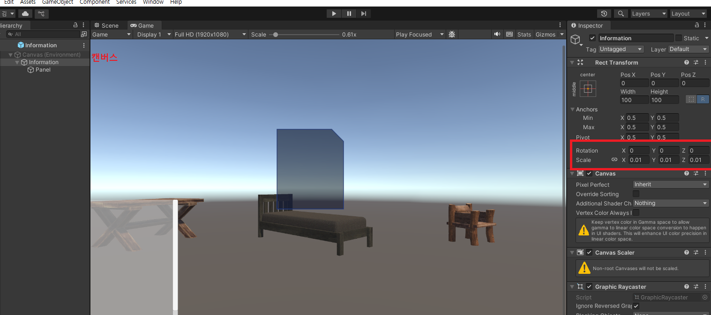Click the keyboard shortcuts icon in Game view
This screenshot has width=711, height=315.
pyautogui.click(x=509, y=34)
